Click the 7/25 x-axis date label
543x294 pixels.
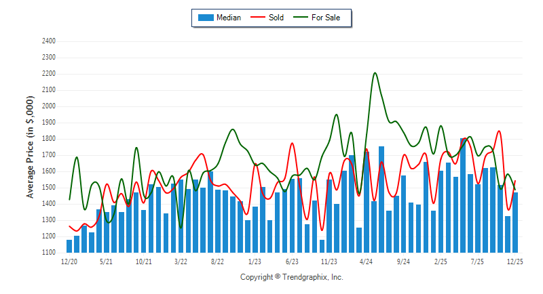tap(478, 261)
